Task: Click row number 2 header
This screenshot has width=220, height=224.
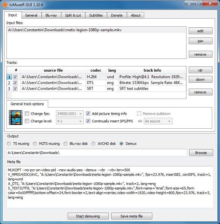Action: [9, 83]
